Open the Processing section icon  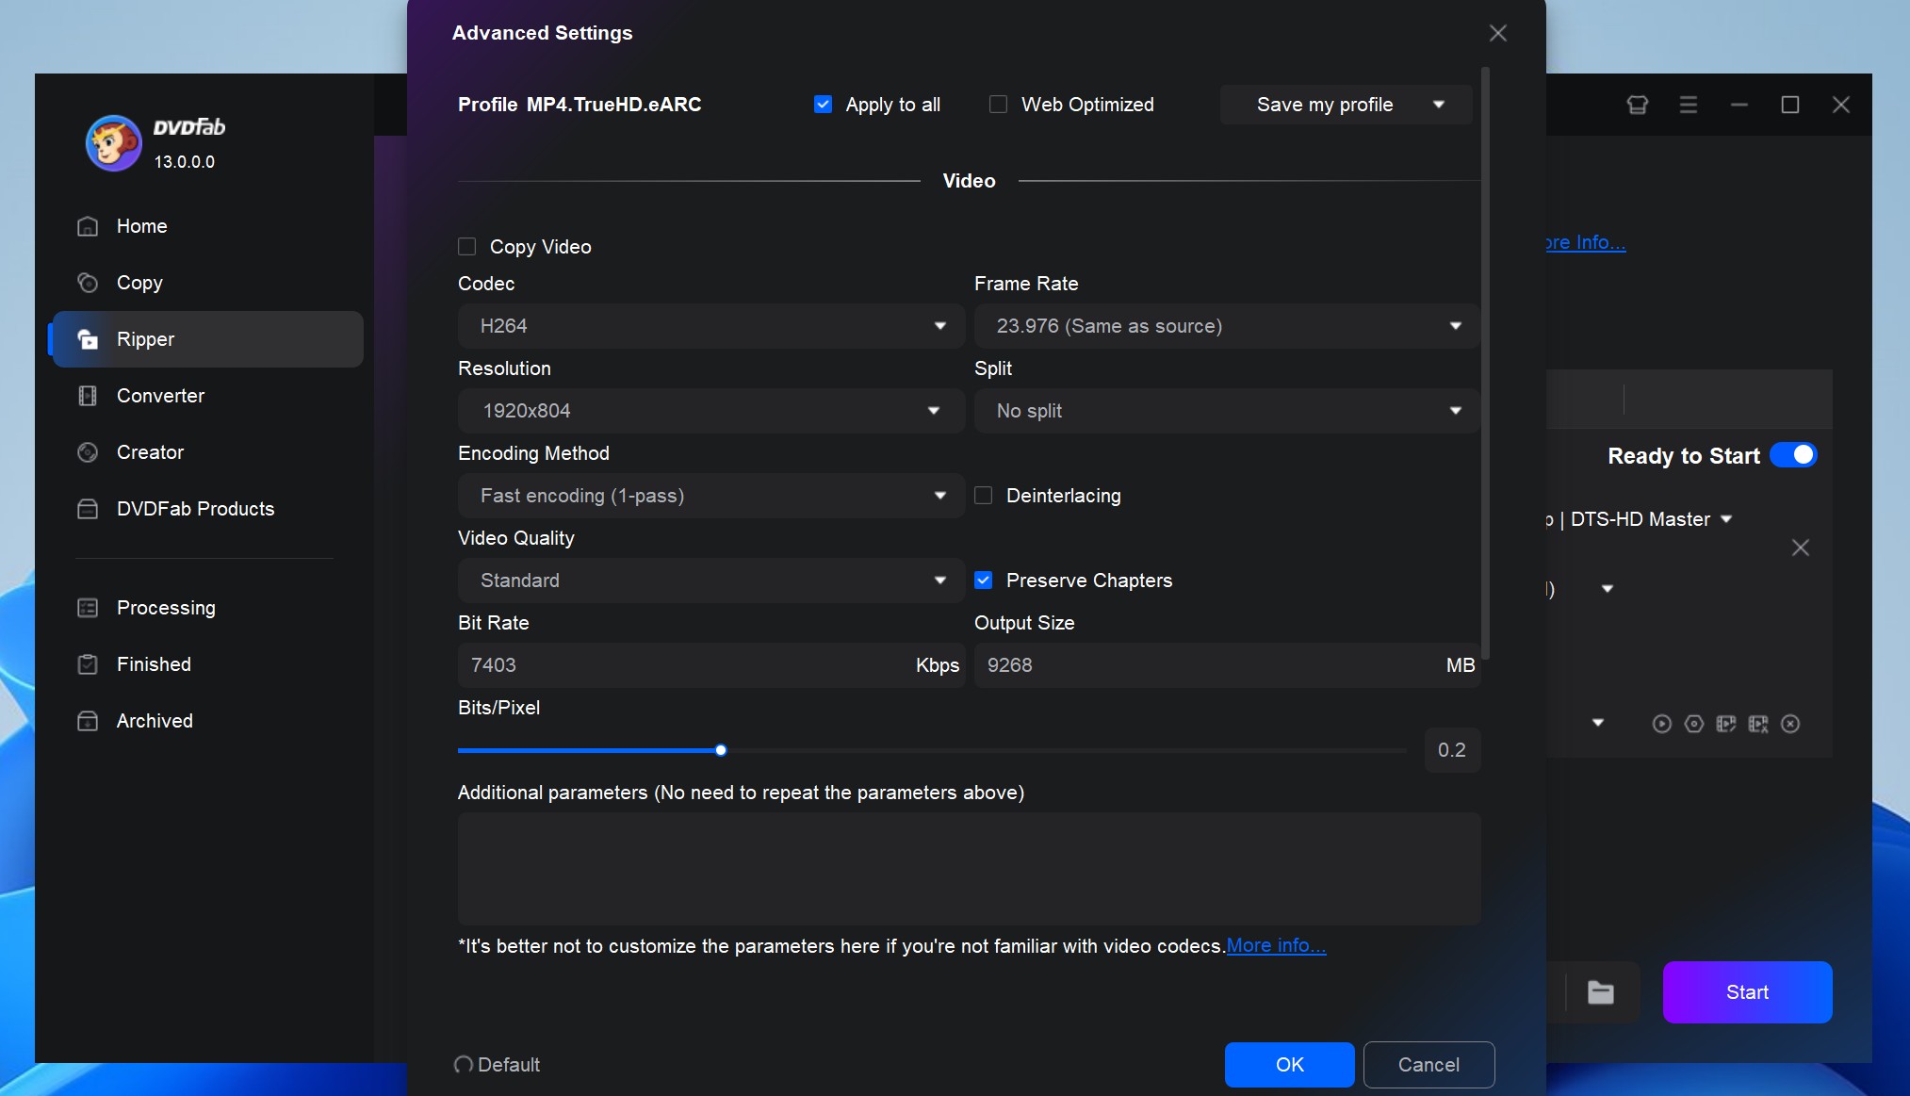coord(88,606)
